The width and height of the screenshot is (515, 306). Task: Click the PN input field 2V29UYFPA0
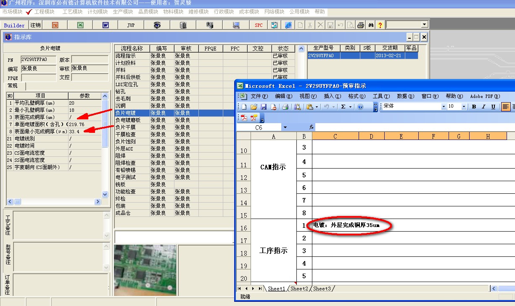[x=38, y=59]
